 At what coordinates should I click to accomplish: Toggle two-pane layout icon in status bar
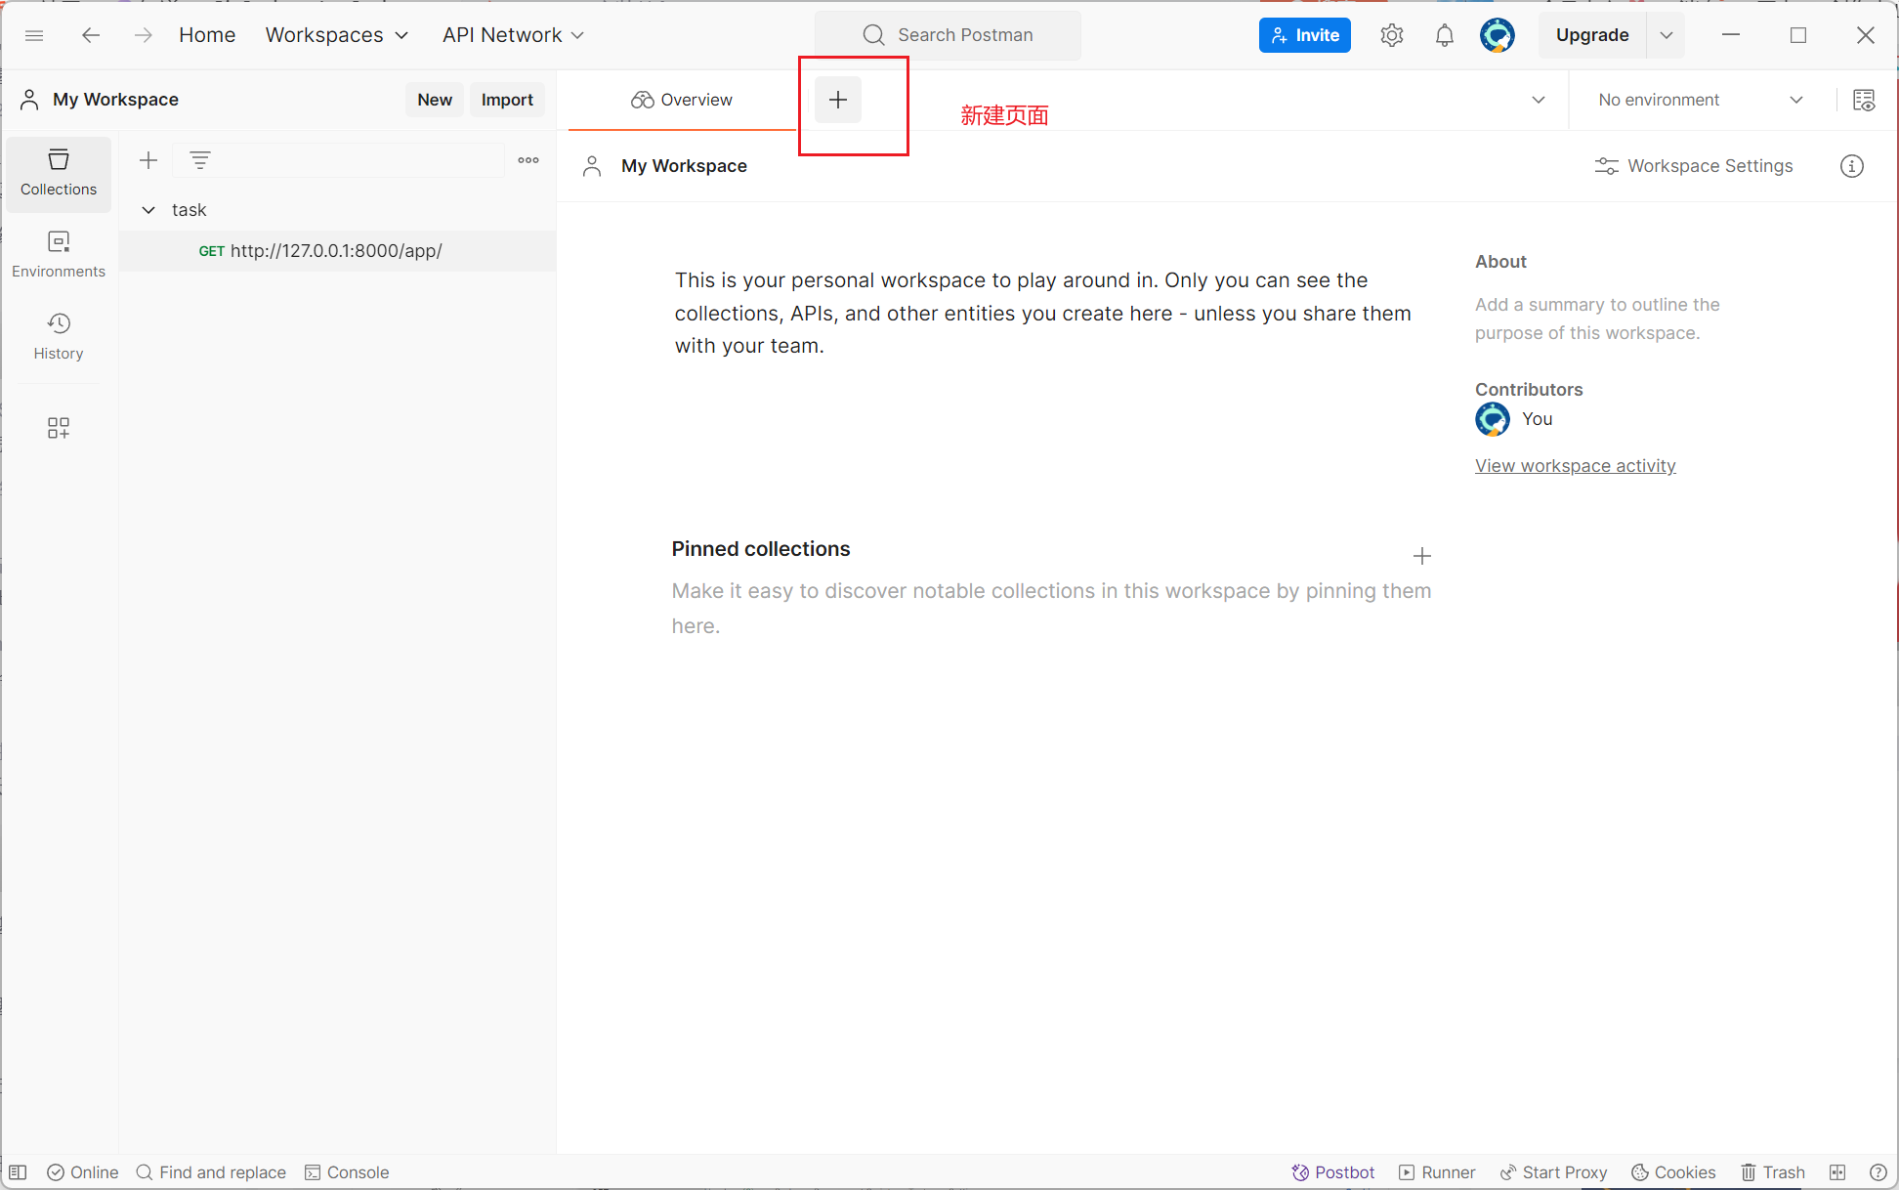coord(1837,1172)
